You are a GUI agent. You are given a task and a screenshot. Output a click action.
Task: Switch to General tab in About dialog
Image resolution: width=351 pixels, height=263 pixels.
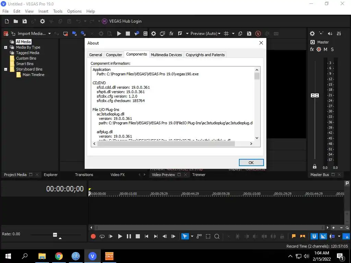pyautogui.click(x=96, y=55)
